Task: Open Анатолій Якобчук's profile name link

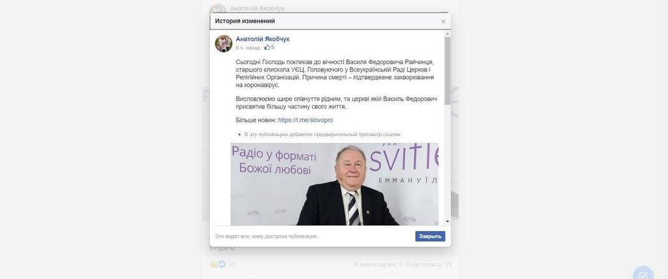Action: (262, 39)
